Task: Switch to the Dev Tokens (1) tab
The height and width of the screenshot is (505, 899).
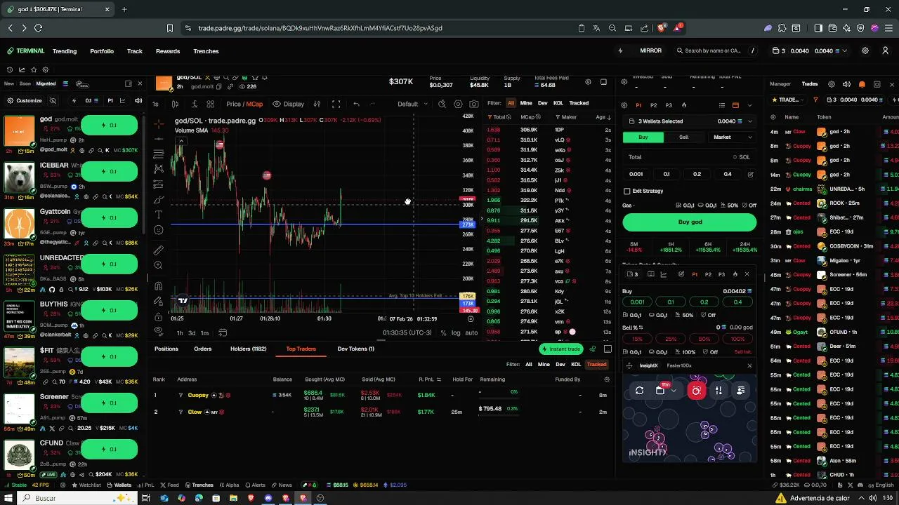Action: (357, 349)
